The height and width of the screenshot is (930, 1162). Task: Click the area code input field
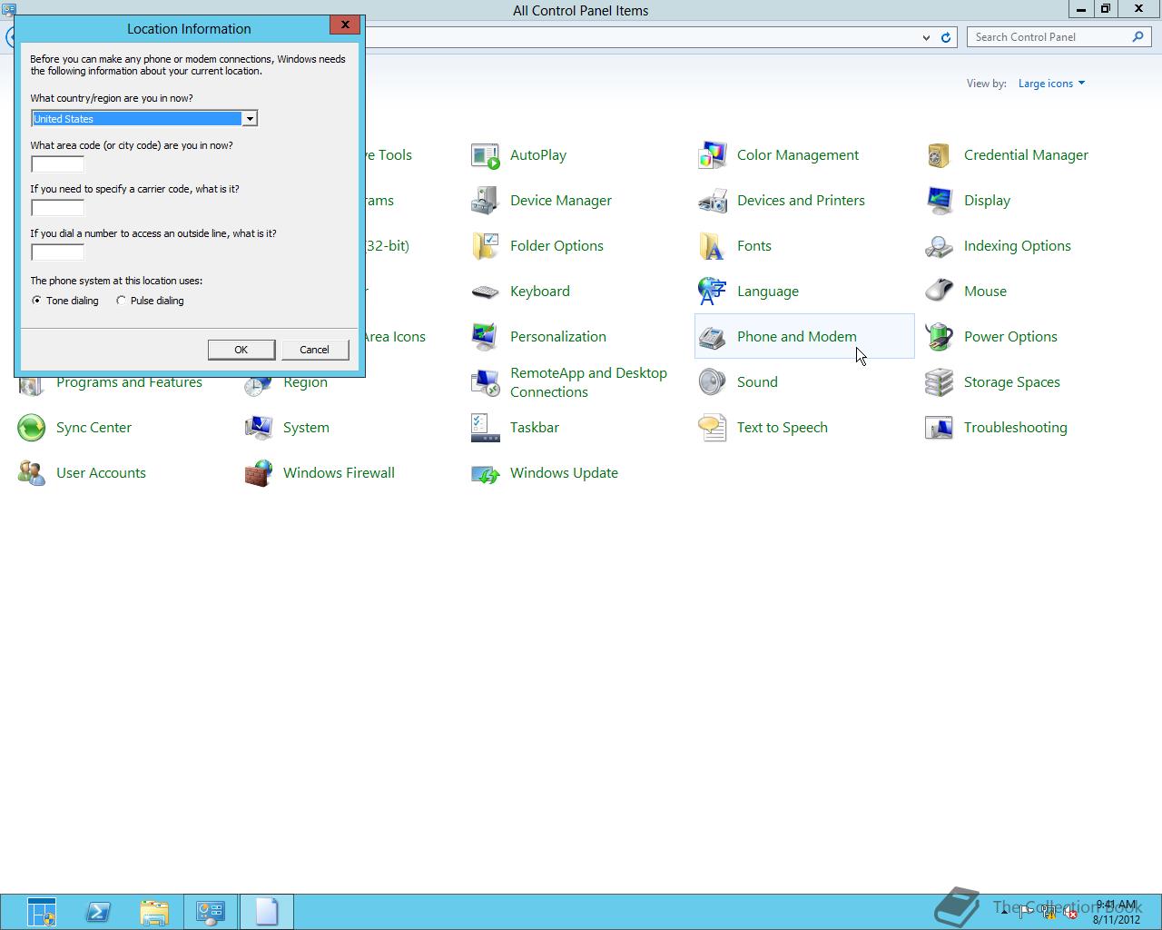57,163
